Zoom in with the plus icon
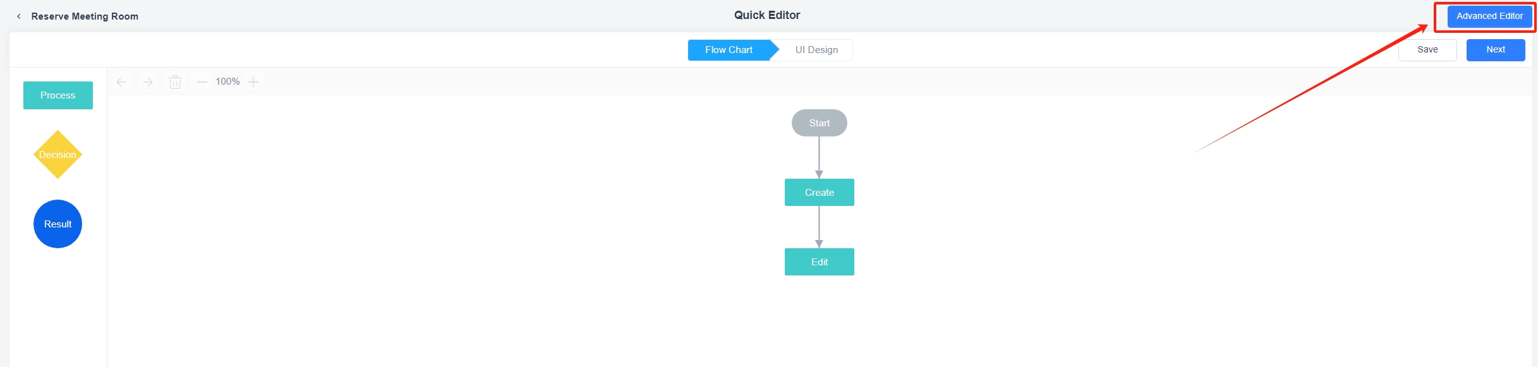 pyautogui.click(x=253, y=82)
